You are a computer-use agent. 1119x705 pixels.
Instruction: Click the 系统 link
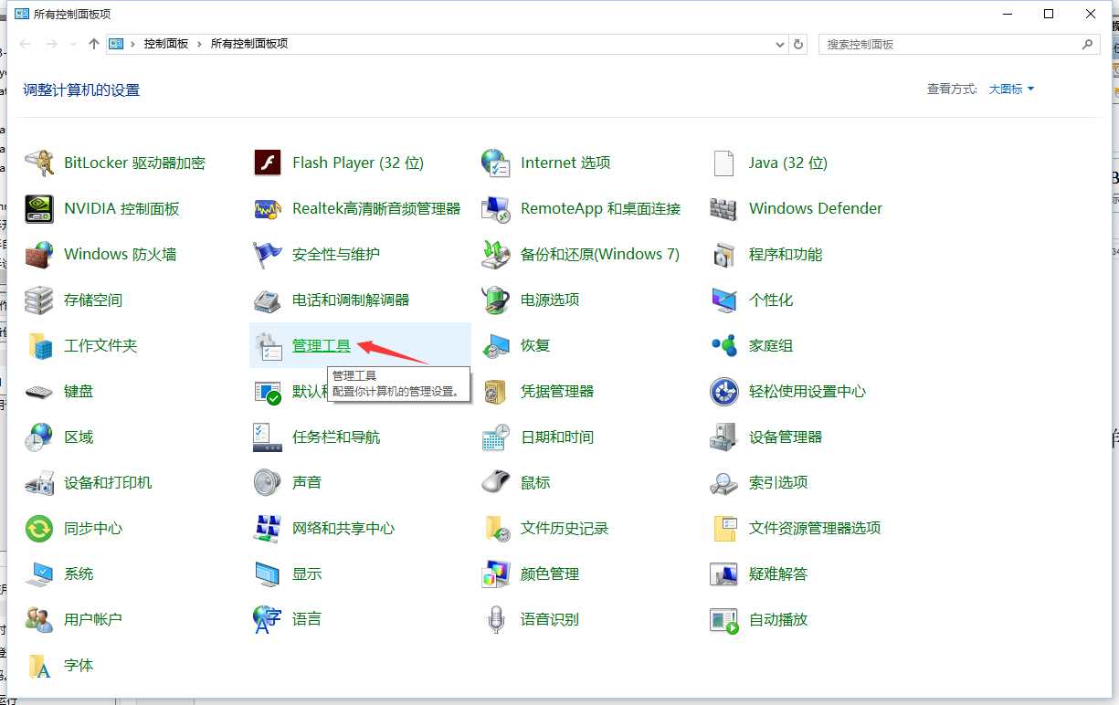click(79, 573)
